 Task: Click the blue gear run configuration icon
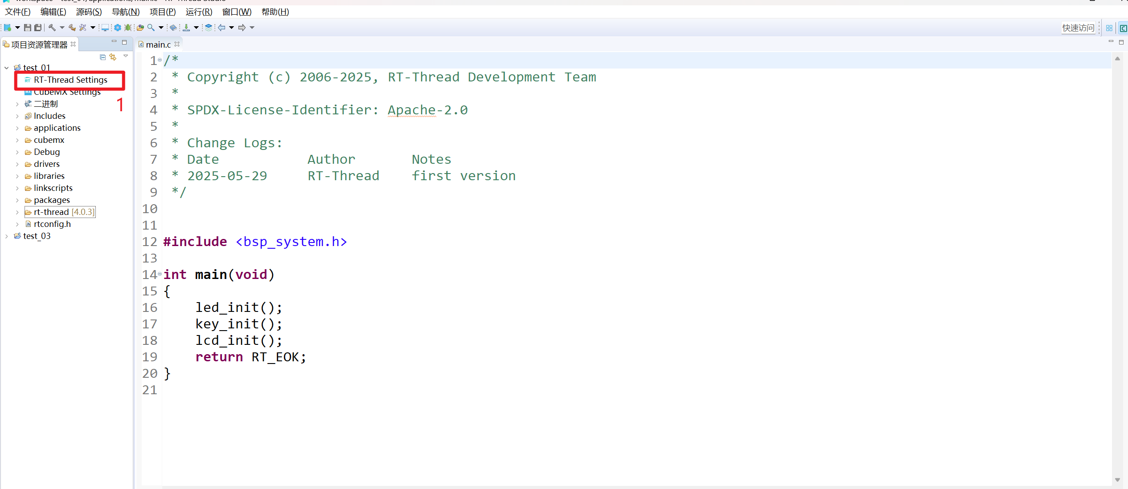tap(118, 28)
